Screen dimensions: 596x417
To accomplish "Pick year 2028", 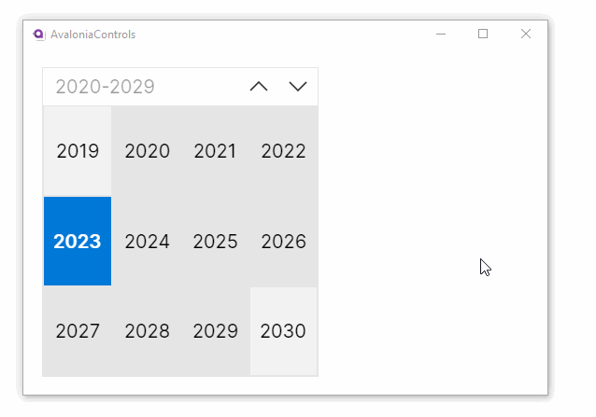I will [147, 331].
